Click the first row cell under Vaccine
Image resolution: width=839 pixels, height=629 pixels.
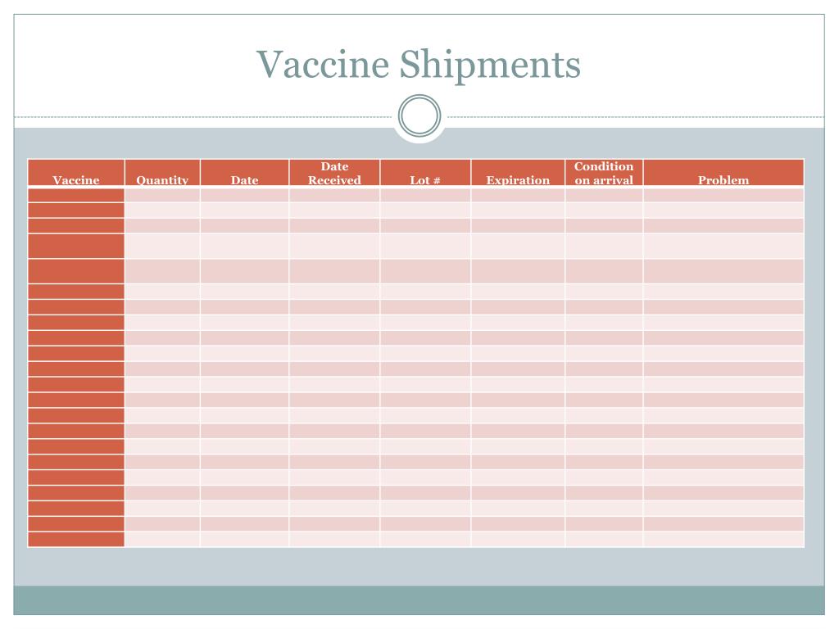(76, 195)
